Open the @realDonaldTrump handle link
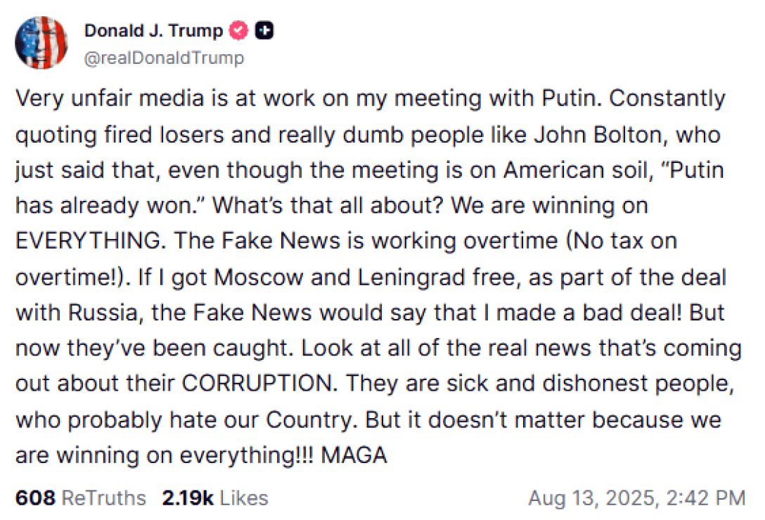 [x=164, y=58]
